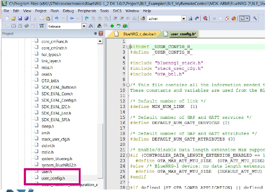
Task: Collapse the #if fold at line 22
Action: (128, 155)
